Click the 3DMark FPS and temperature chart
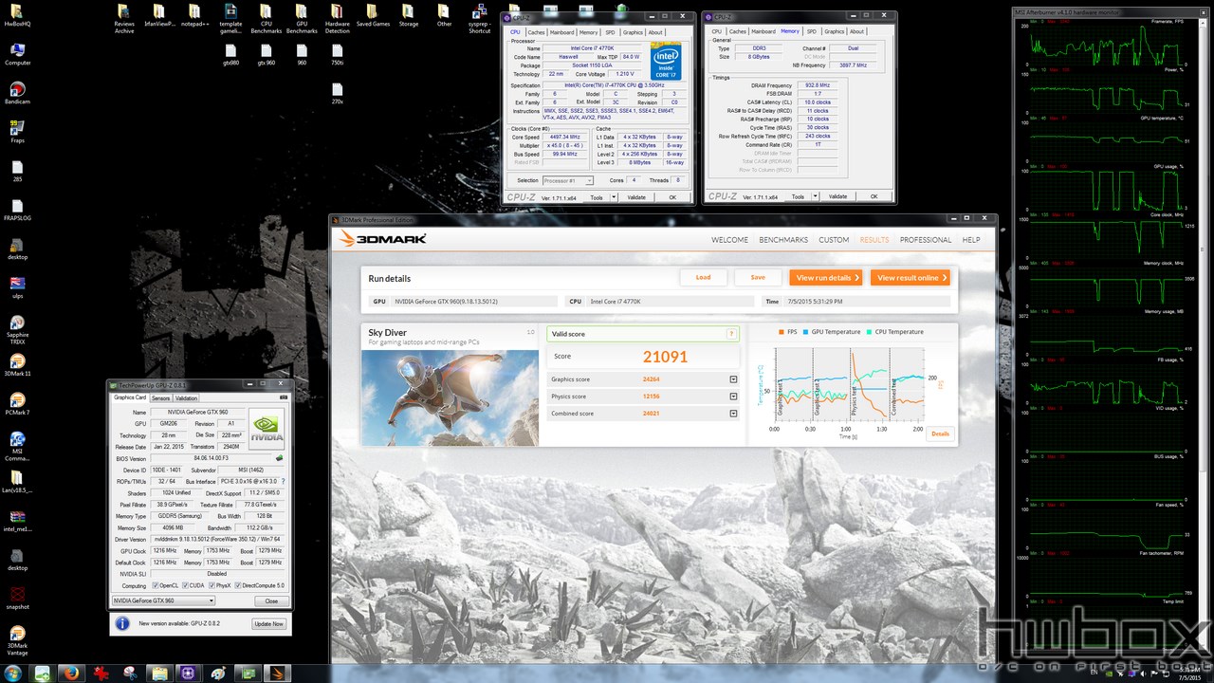 pos(849,382)
